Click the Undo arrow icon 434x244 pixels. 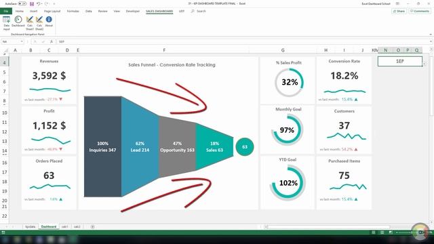point(39,4)
